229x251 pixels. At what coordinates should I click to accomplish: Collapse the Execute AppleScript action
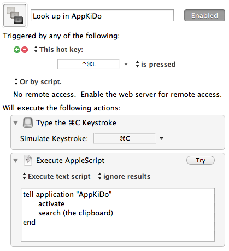(16, 161)
